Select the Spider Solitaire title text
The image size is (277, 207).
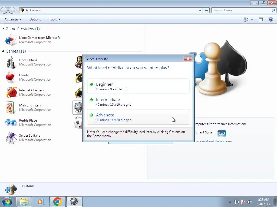(x=30, y=136)
